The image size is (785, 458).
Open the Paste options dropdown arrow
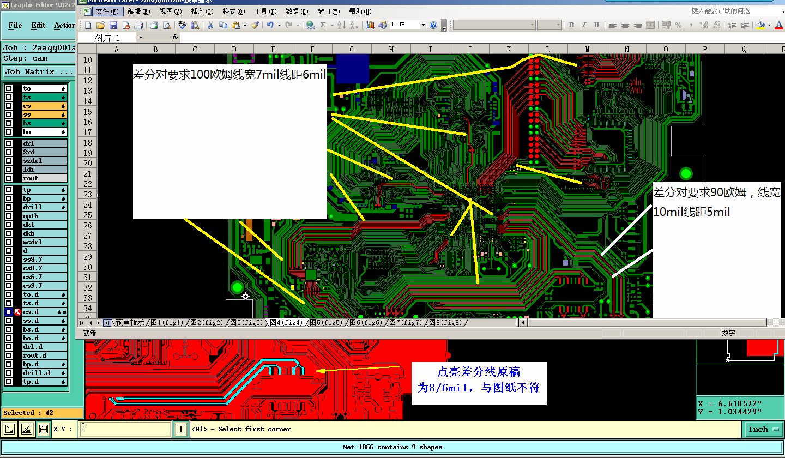[245, 25]
